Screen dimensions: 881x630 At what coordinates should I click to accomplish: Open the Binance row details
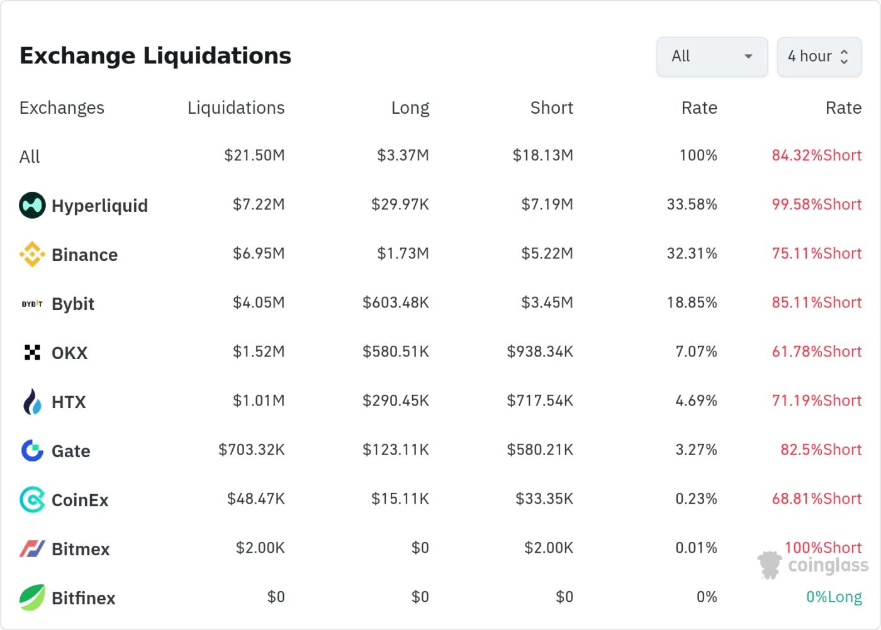(85, 255)
